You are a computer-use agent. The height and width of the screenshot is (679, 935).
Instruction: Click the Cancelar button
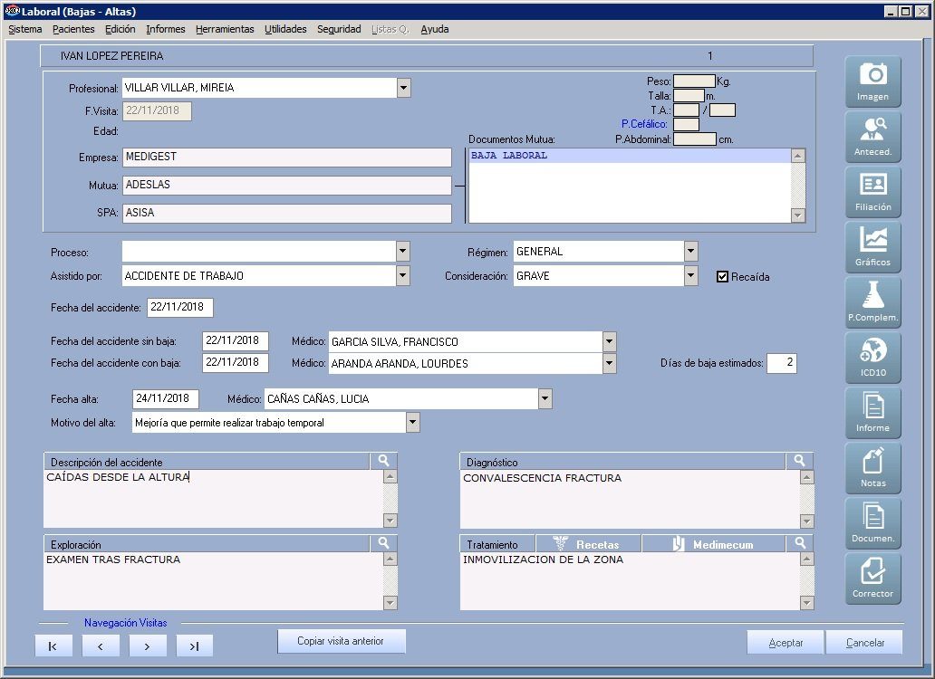864,643
